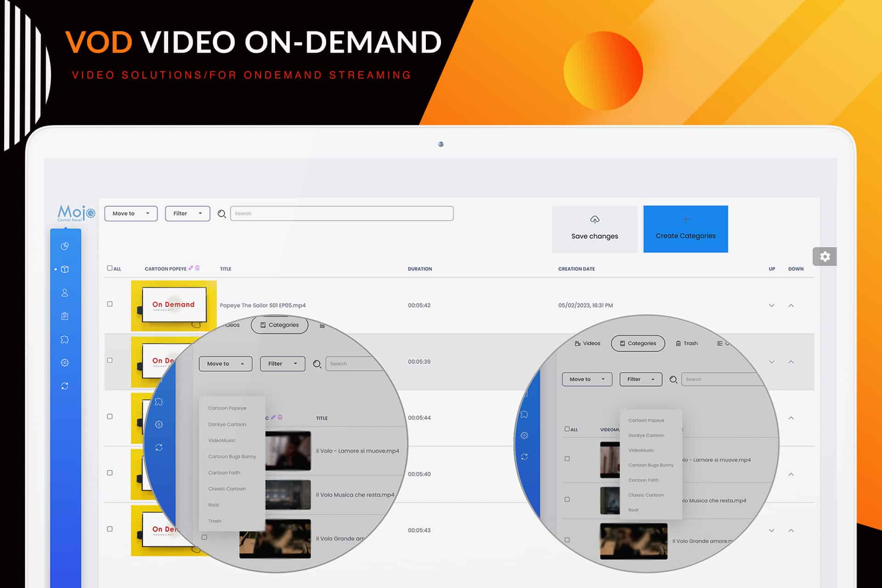Open the thumbnail of Il Volo Grande amore in right circle

633,542
